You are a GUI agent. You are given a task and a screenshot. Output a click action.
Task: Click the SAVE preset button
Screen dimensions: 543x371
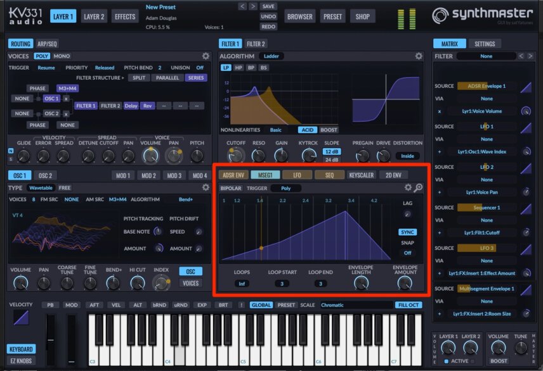(268, 6)
